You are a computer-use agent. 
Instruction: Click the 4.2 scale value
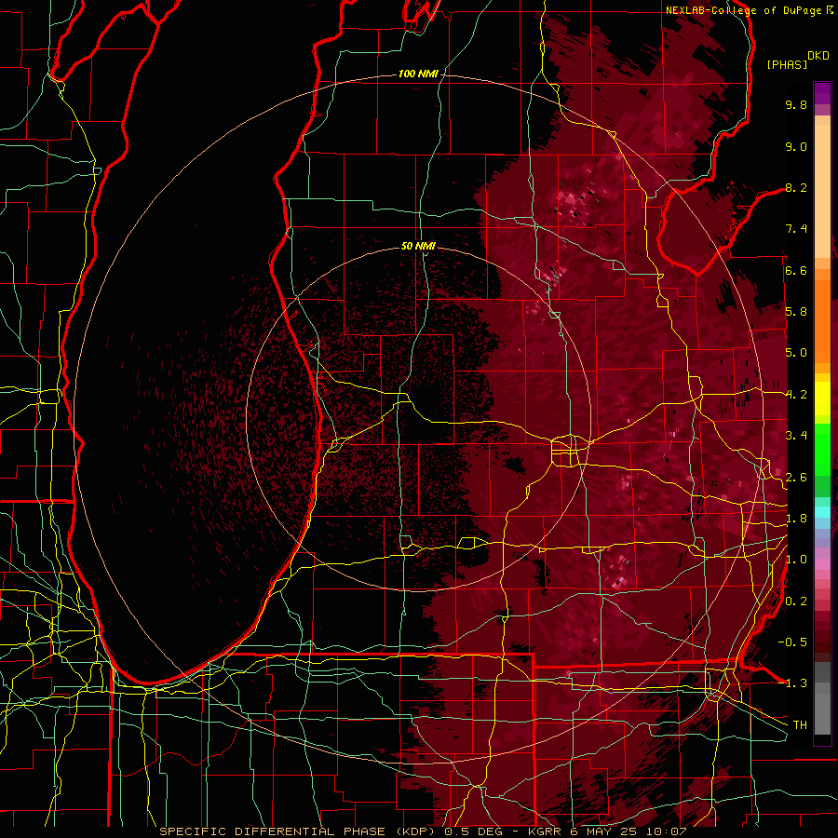click(x=796, y=395)
